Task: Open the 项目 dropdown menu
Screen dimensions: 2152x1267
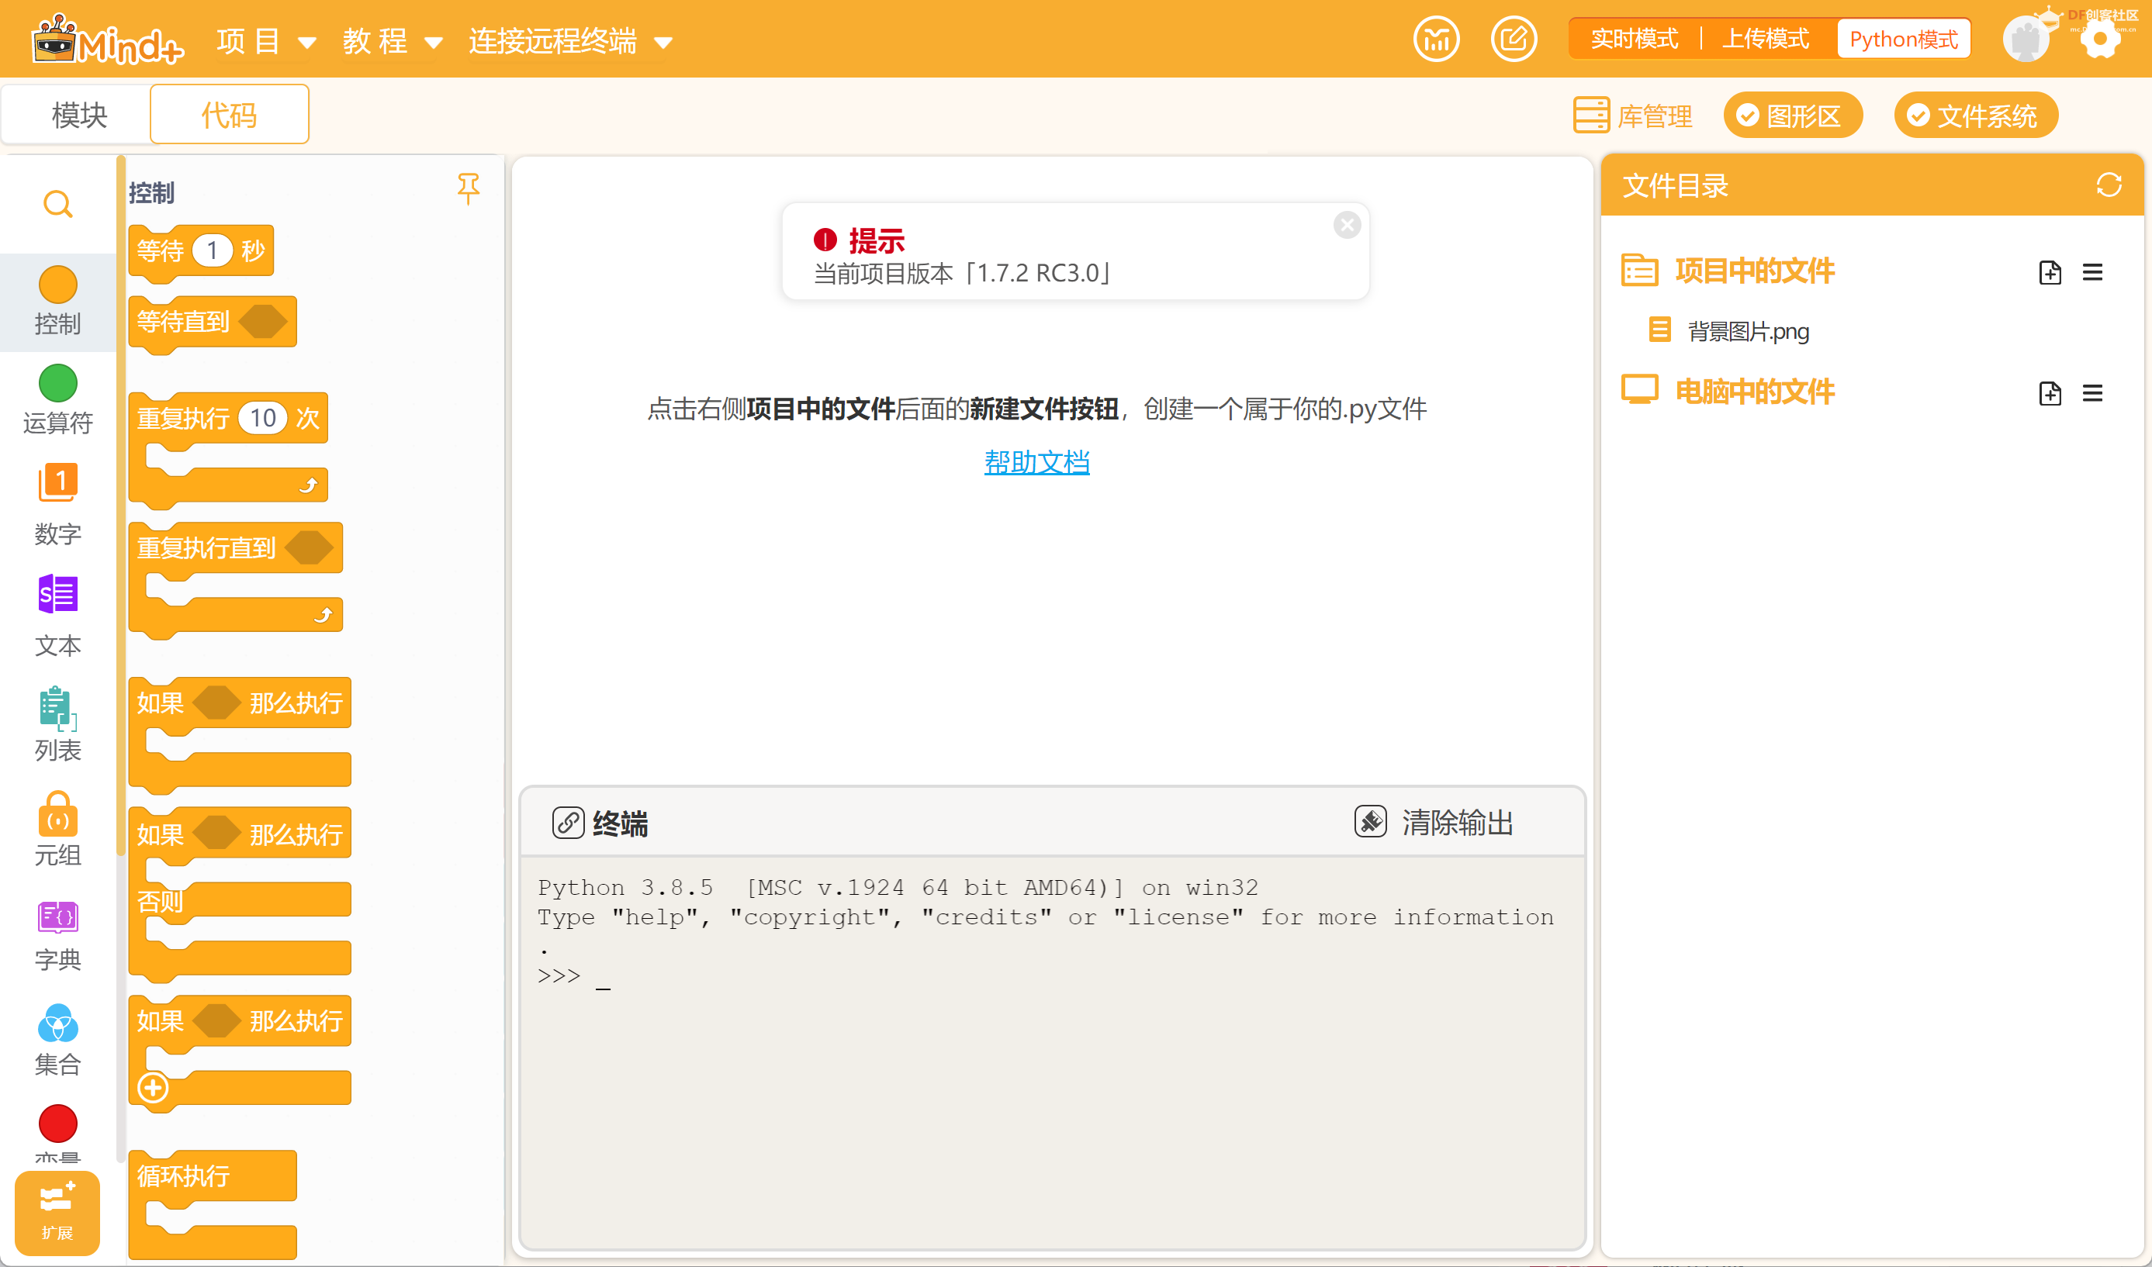Action: tap(266, 41)
